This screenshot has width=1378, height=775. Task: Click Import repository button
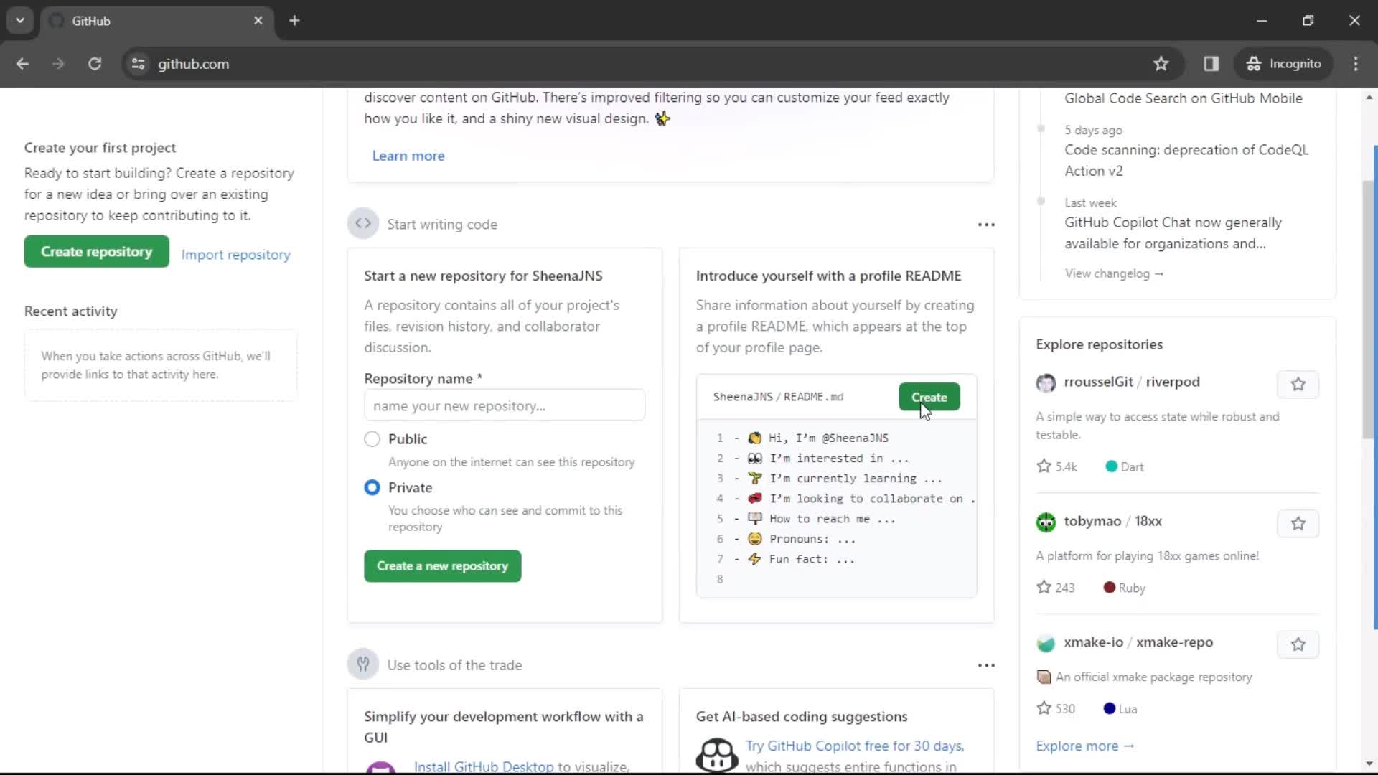[237, 255]
